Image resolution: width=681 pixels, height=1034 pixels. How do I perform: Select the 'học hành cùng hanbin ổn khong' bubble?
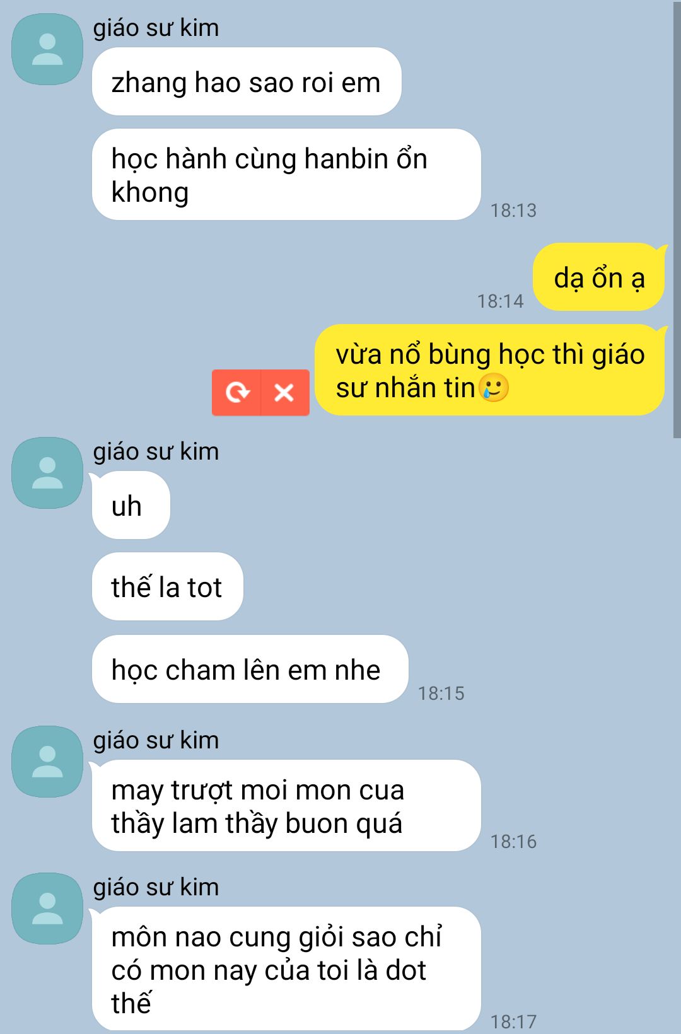click(286, 175)
